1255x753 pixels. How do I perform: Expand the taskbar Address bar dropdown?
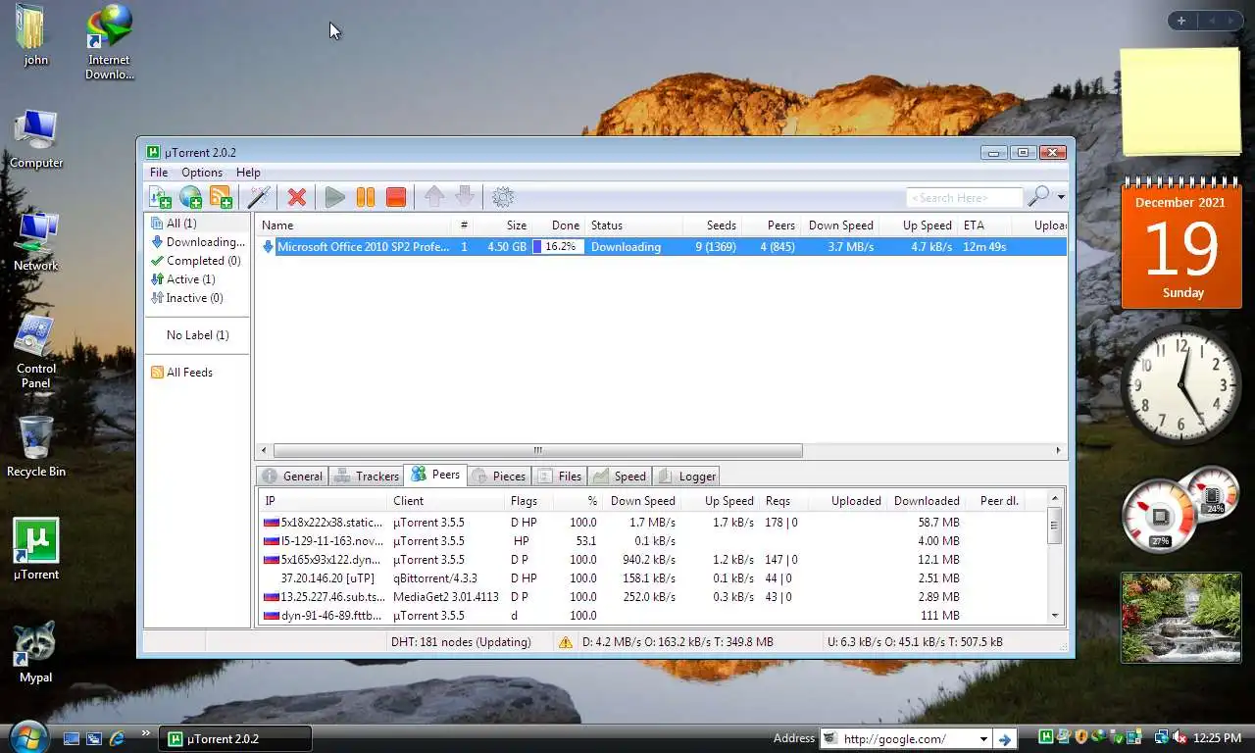pos(983,739)
